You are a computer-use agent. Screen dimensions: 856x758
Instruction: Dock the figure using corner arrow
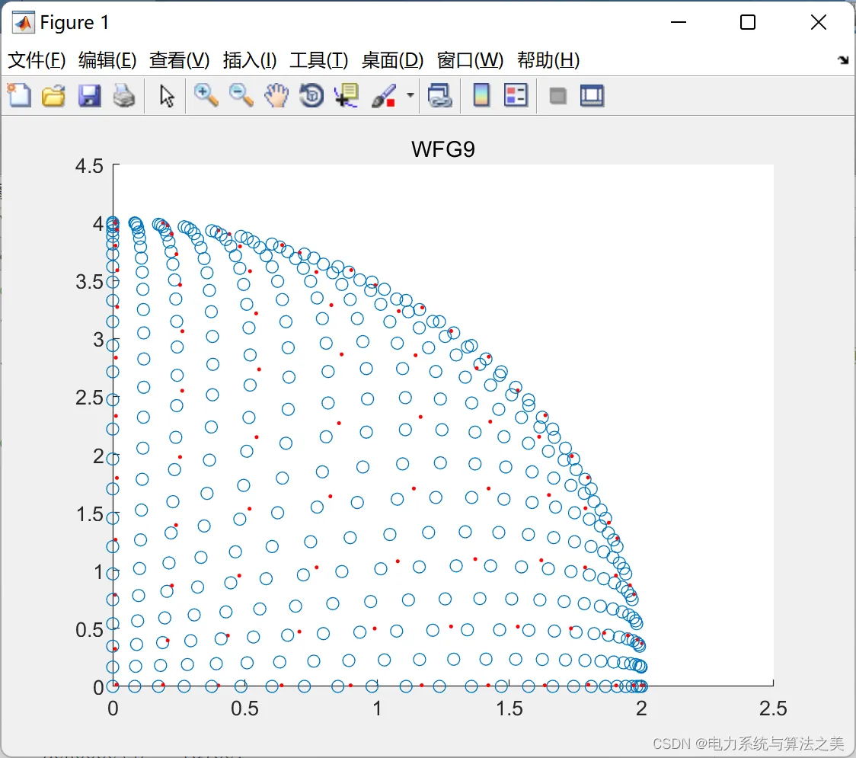pyautogui.click(x=843, y=60)
